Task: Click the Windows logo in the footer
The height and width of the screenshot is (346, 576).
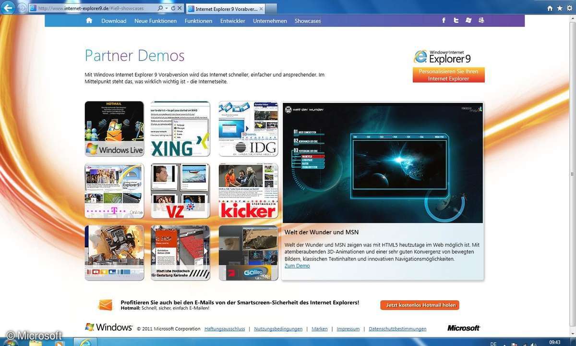Action: (108, 327)
